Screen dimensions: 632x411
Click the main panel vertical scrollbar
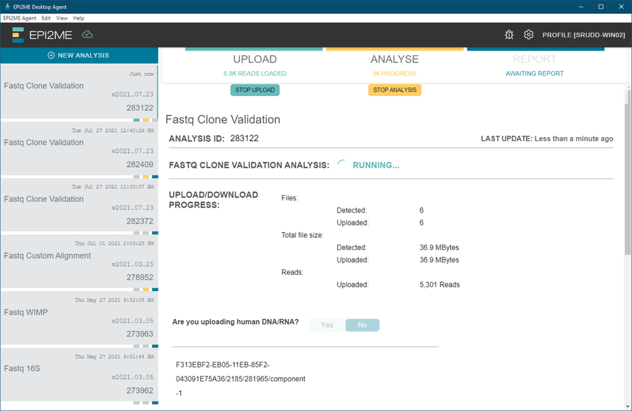(x=628, y=173)
